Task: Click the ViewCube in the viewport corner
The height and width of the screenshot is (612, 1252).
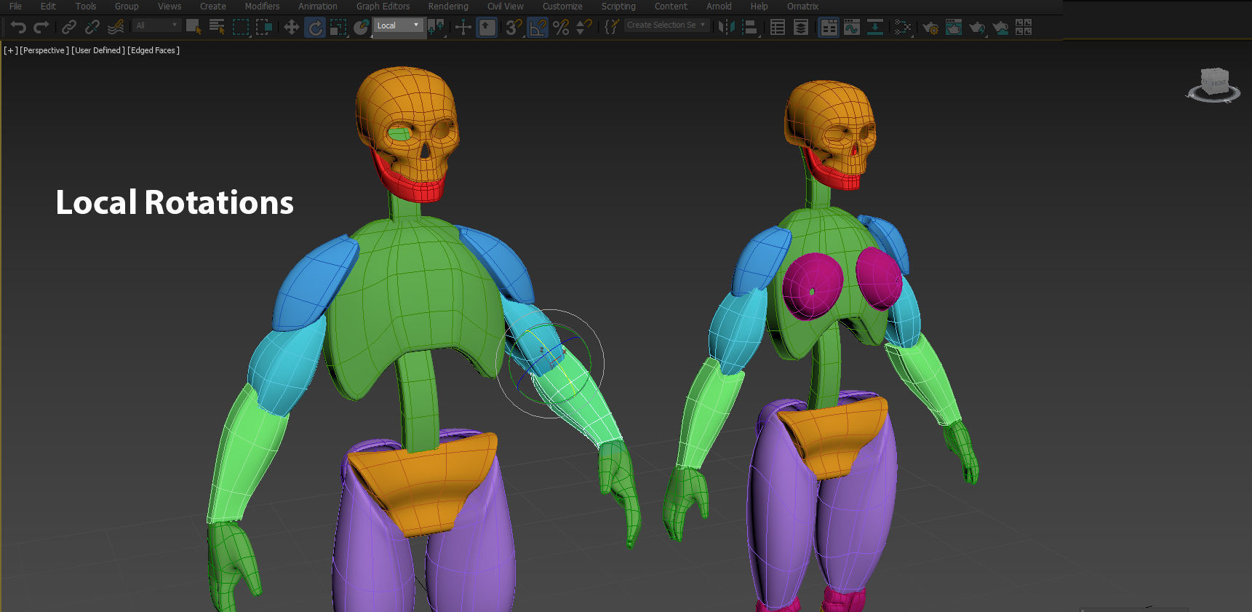Action: pos(1213,85)
